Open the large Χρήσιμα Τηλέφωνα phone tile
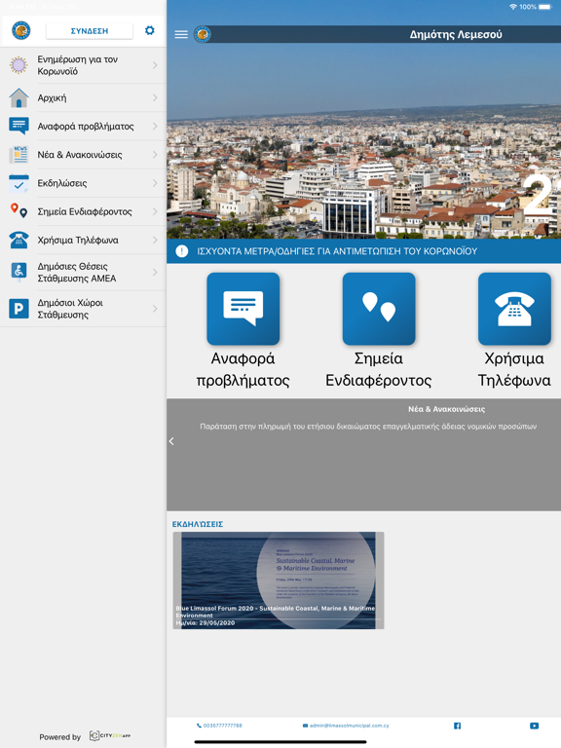The width and height of the screenshot is (561, 748). (514, 309)
